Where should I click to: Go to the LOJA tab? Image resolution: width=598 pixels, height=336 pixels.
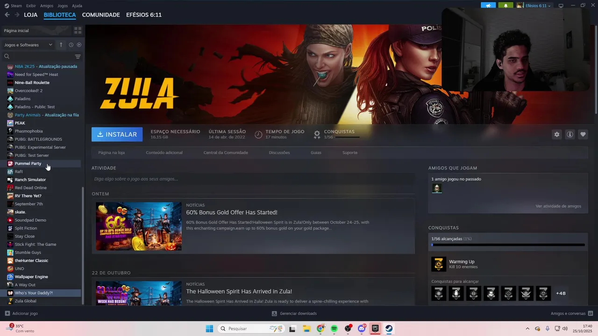tap(31, 15)
